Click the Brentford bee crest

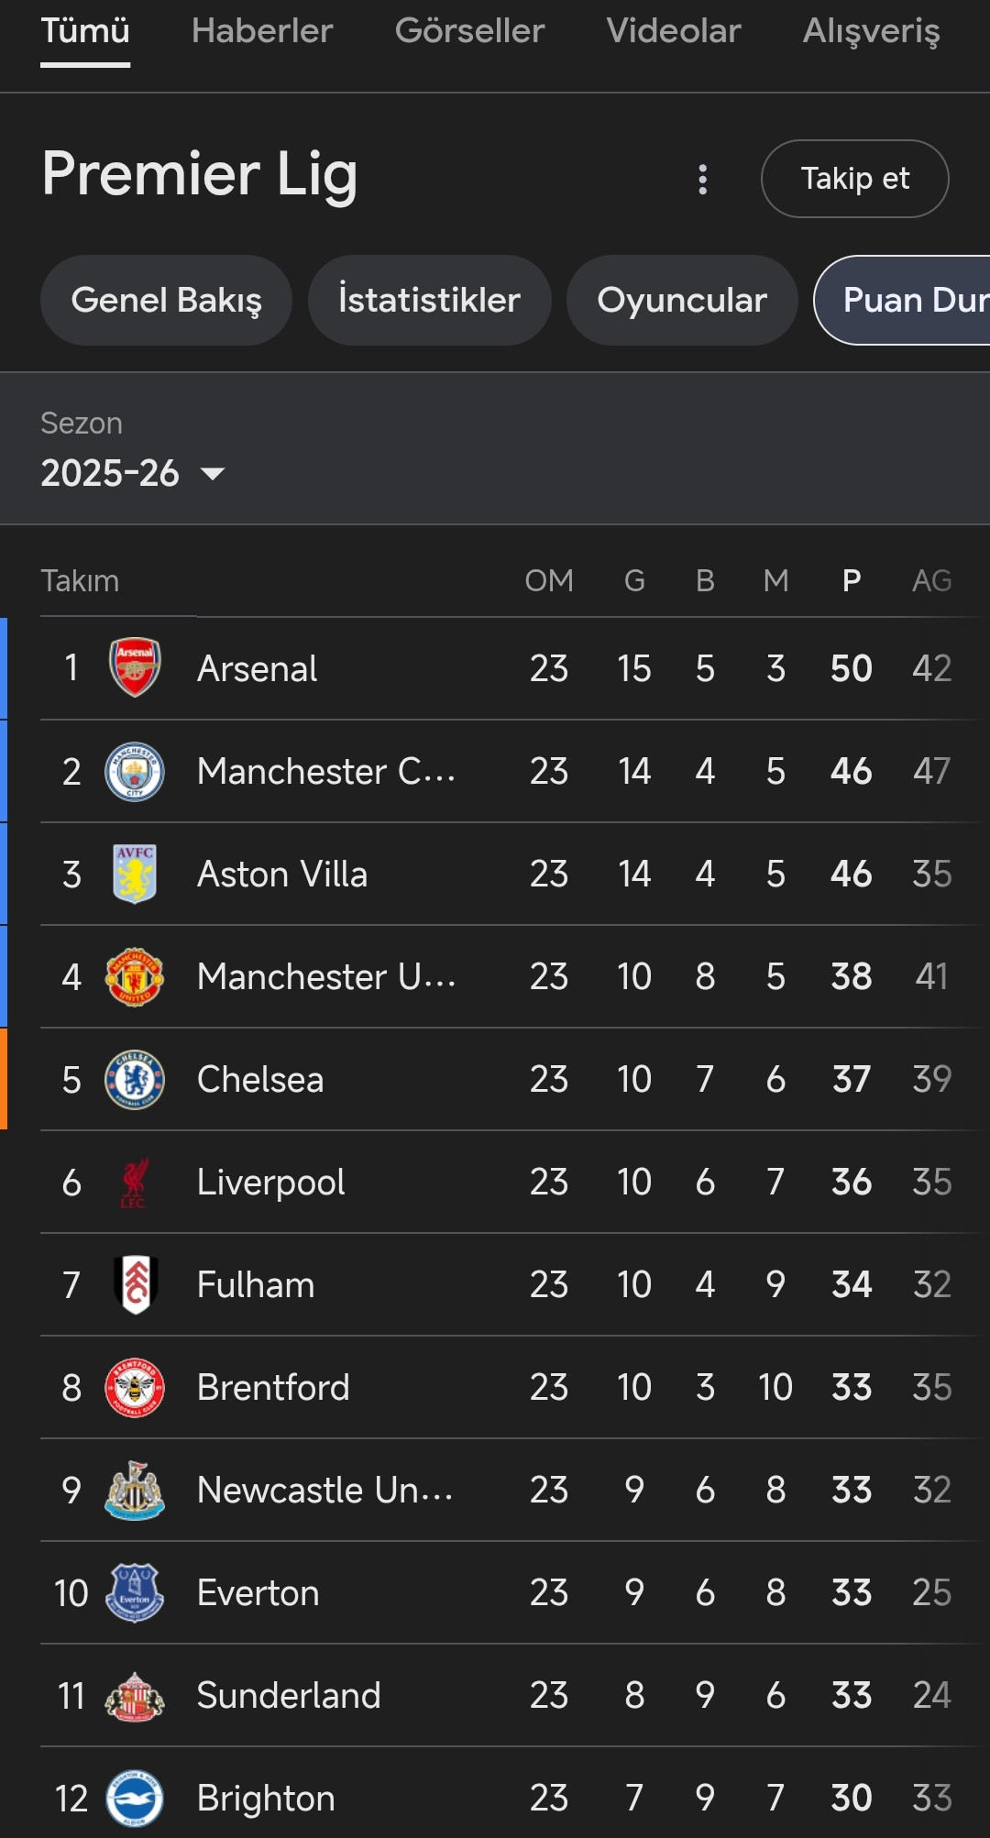point(135,1388)
